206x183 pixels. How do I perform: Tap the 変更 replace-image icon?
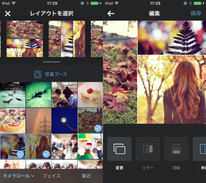(x=119, y=149)
